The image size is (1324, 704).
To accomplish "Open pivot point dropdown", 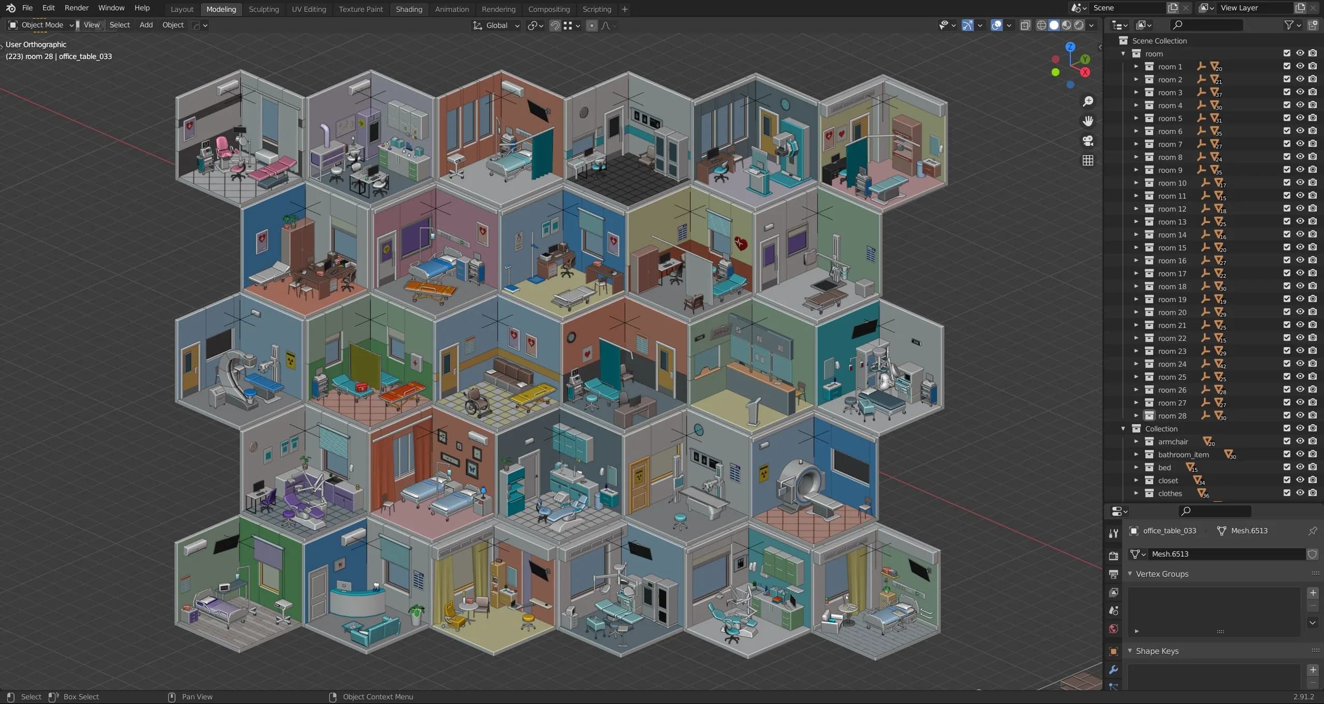I will [x=535, y=25].
